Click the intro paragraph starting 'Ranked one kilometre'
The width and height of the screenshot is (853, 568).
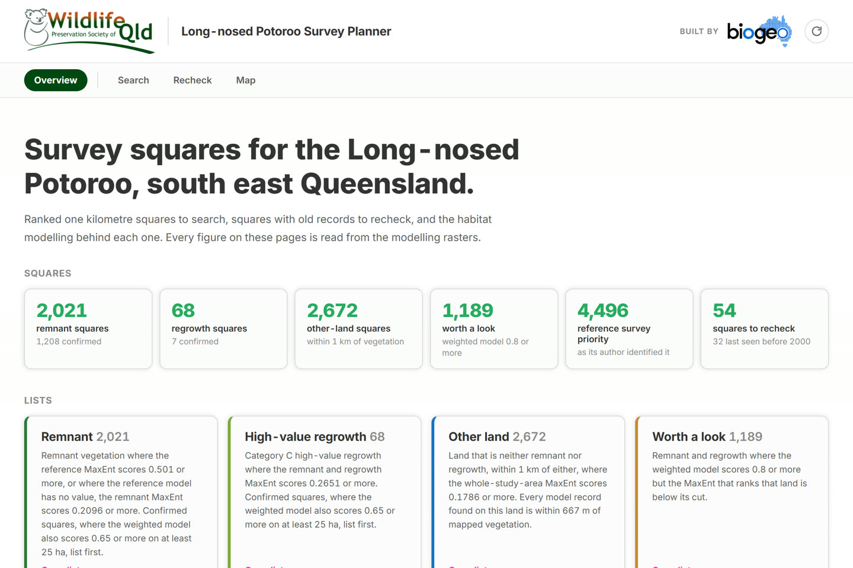(258, 228)
